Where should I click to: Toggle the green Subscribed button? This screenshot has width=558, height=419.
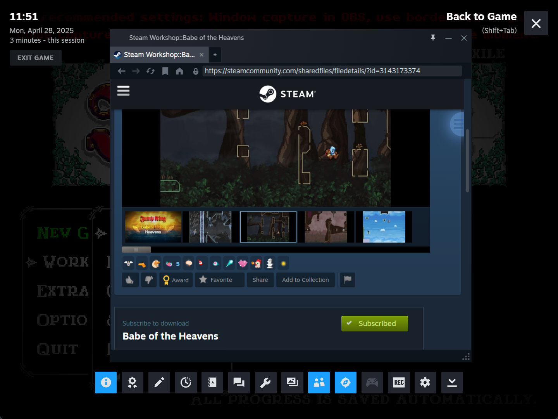(x=374, y=324)
